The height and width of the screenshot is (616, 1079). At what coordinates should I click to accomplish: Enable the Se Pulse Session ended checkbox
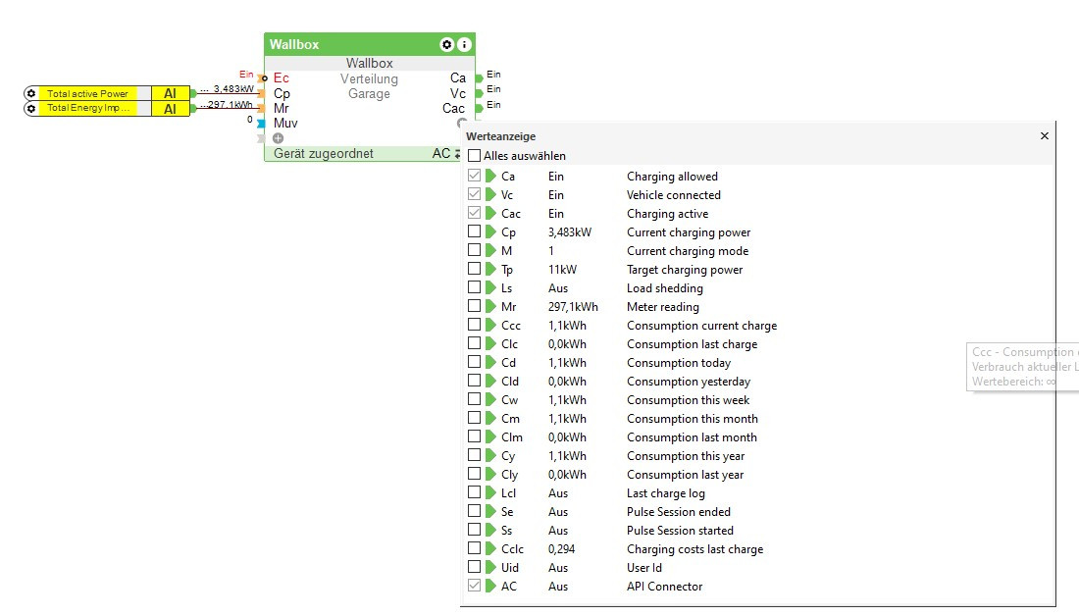[x=474, y=511]
